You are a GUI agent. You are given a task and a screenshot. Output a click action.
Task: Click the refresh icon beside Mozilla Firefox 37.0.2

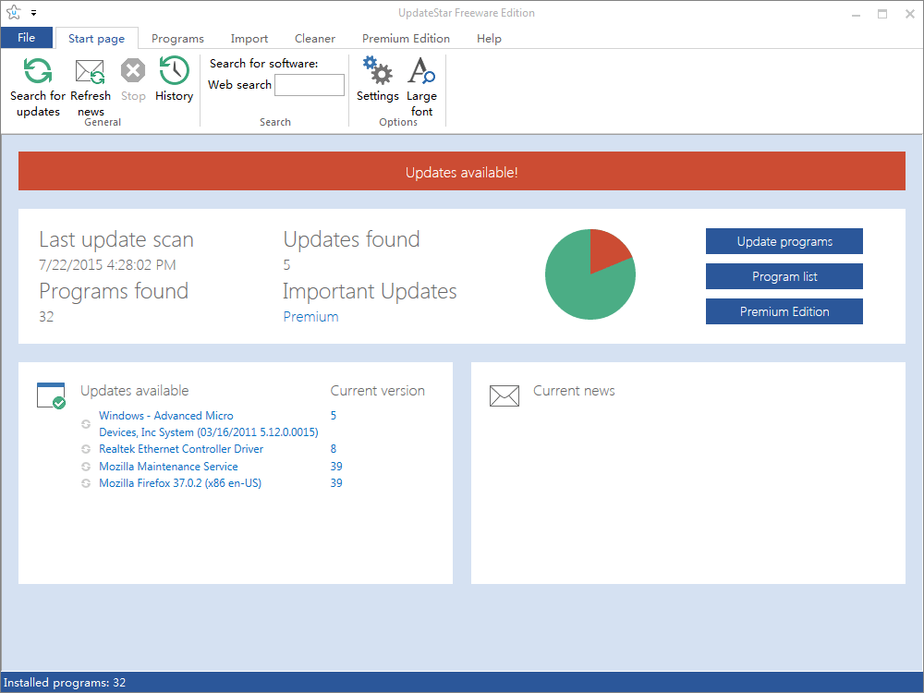tap(86, 483)
